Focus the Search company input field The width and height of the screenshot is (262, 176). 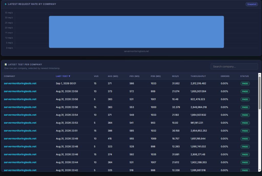click(x=234, y=66)
